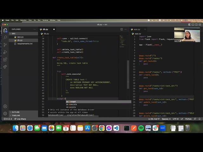This screenshot has width=203, height=152.
Task: Click the macOS volume icon in menu bar
Action: tap(164, 20)
